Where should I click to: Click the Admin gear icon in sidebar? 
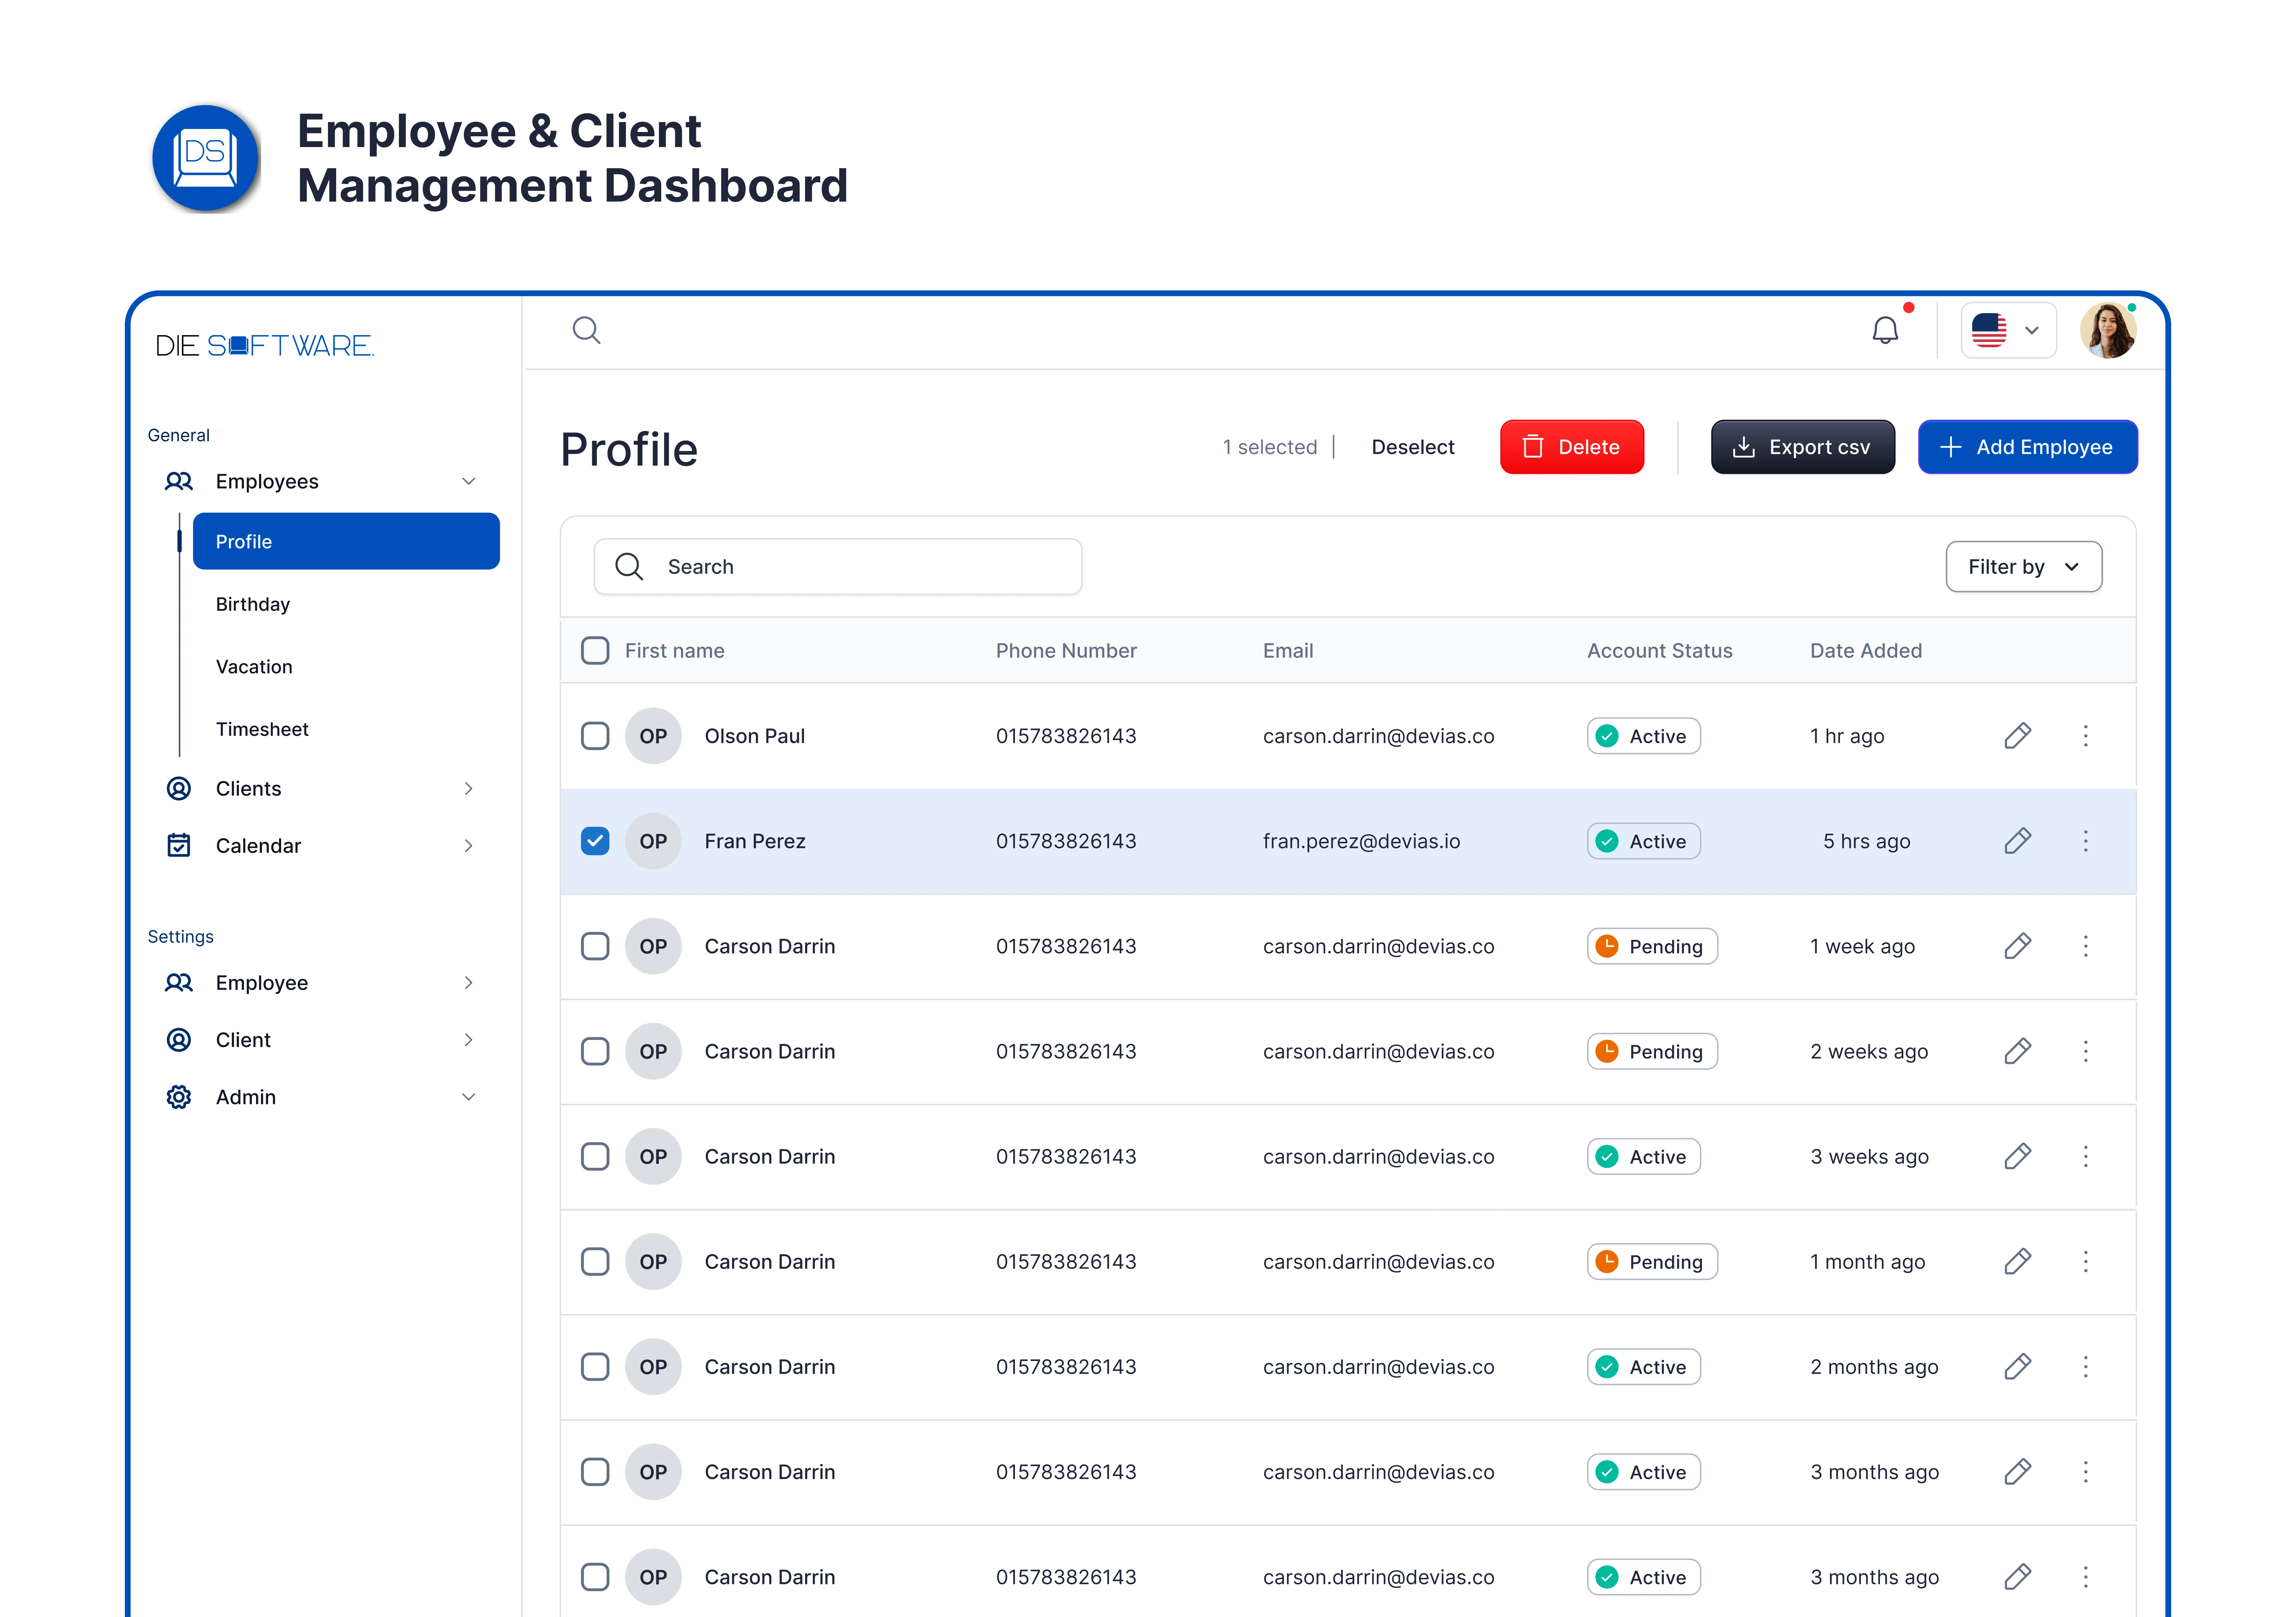[179, 1097]
